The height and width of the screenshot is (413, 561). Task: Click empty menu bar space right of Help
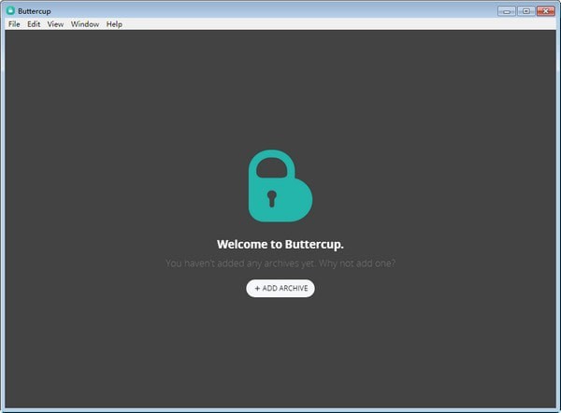coord(327,24)
